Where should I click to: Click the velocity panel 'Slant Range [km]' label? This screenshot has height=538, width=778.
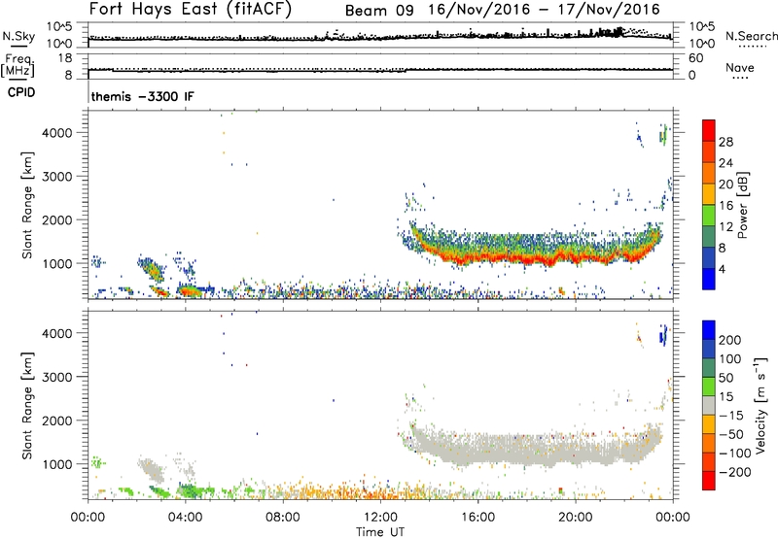(x=27, y=406)
